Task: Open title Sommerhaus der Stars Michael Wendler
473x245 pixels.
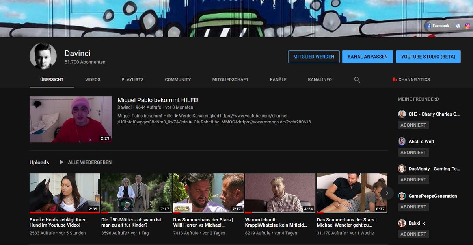Action: (347, 222)
